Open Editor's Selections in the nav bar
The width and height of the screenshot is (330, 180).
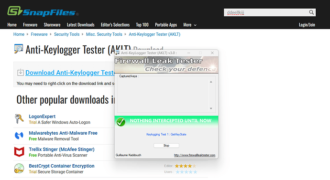pyautogui.click(x=115, y=25)
